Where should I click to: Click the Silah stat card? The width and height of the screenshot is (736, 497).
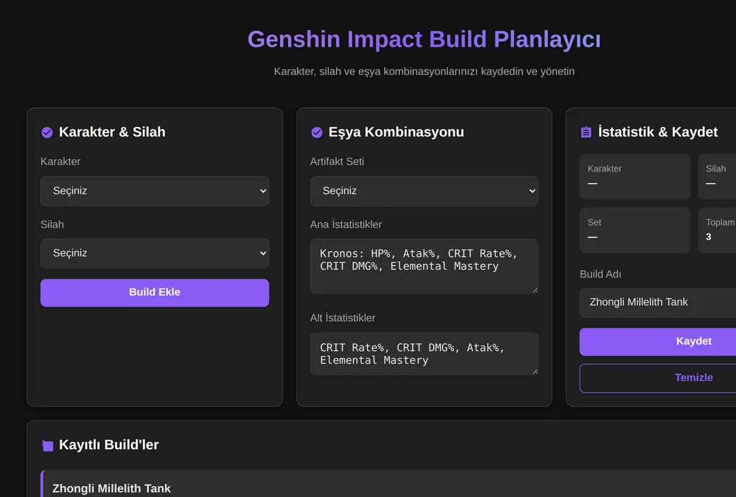pyautogui.click(x=717, y=176)
